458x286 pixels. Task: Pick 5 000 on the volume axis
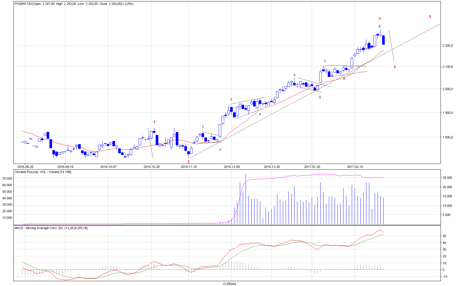(x=447, y=215)
